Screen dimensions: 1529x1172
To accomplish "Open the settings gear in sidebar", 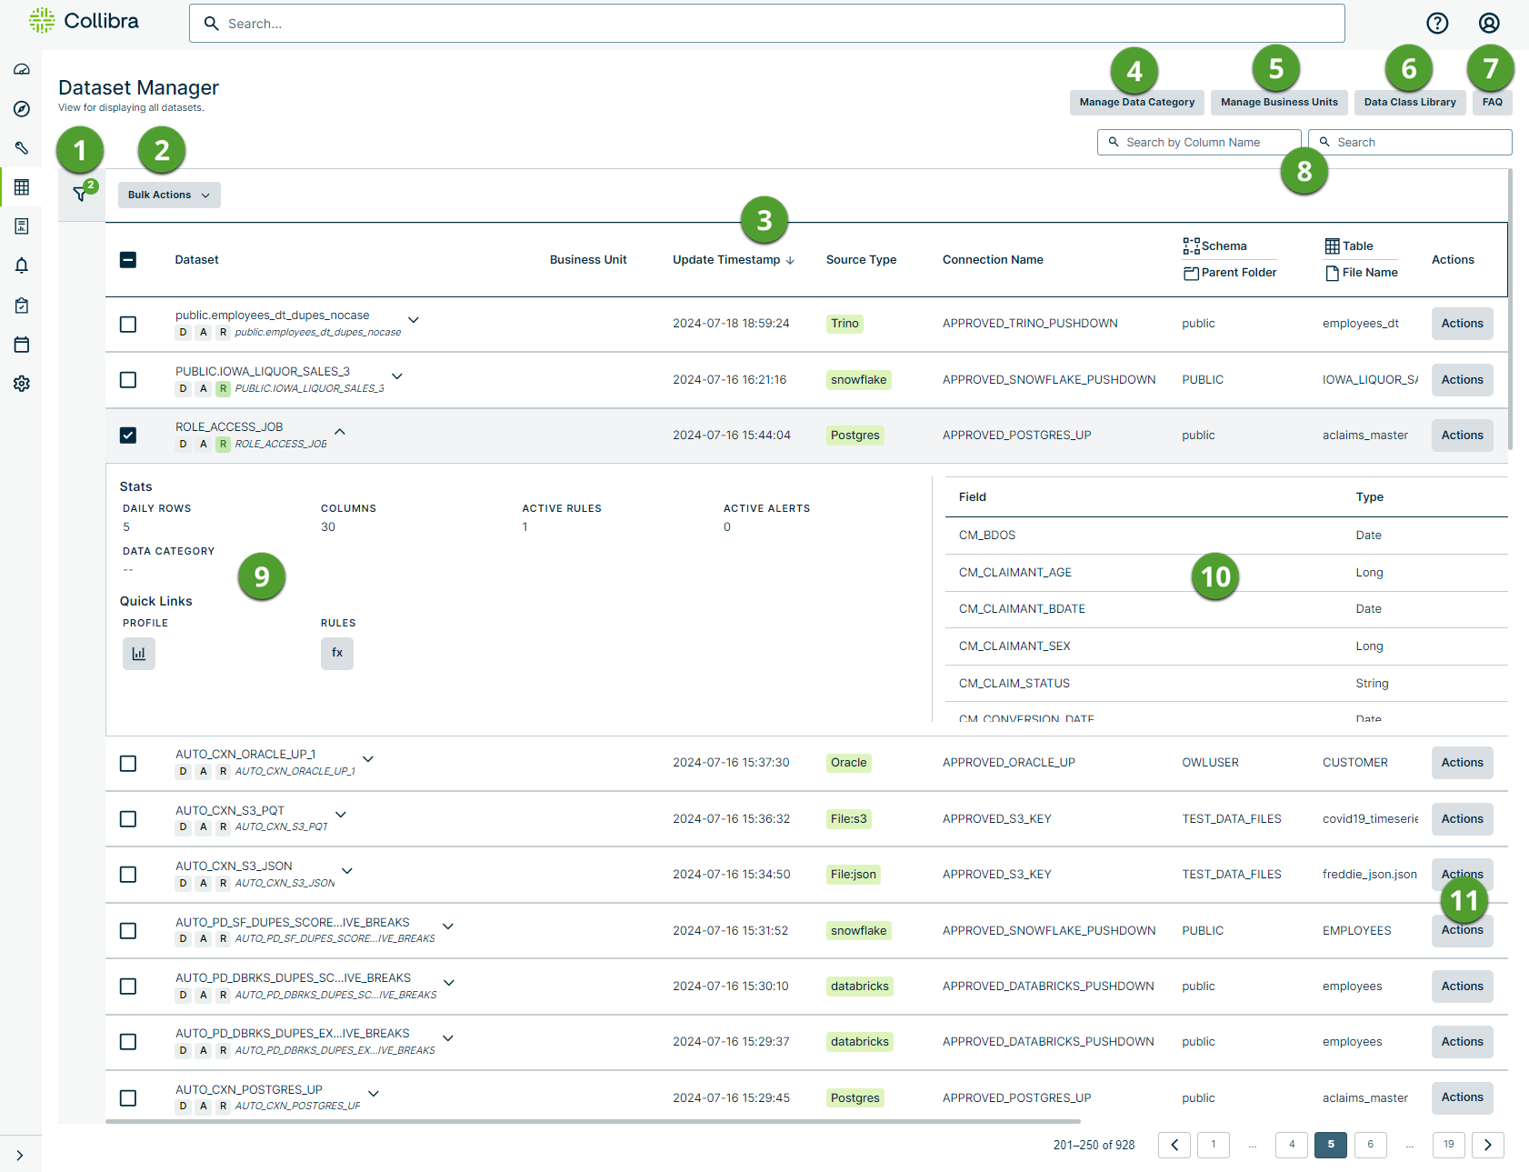I will coord(22,384).
